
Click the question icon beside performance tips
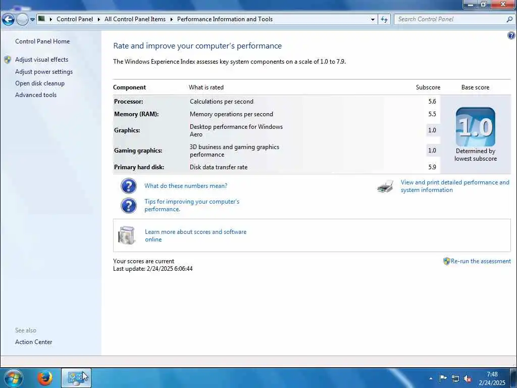[129, 206]
